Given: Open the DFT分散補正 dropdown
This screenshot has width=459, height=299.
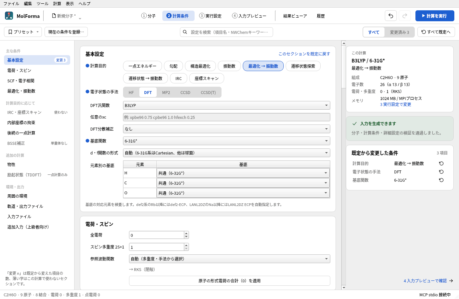Looking at the screenshot, I should [x=227, y=129].
